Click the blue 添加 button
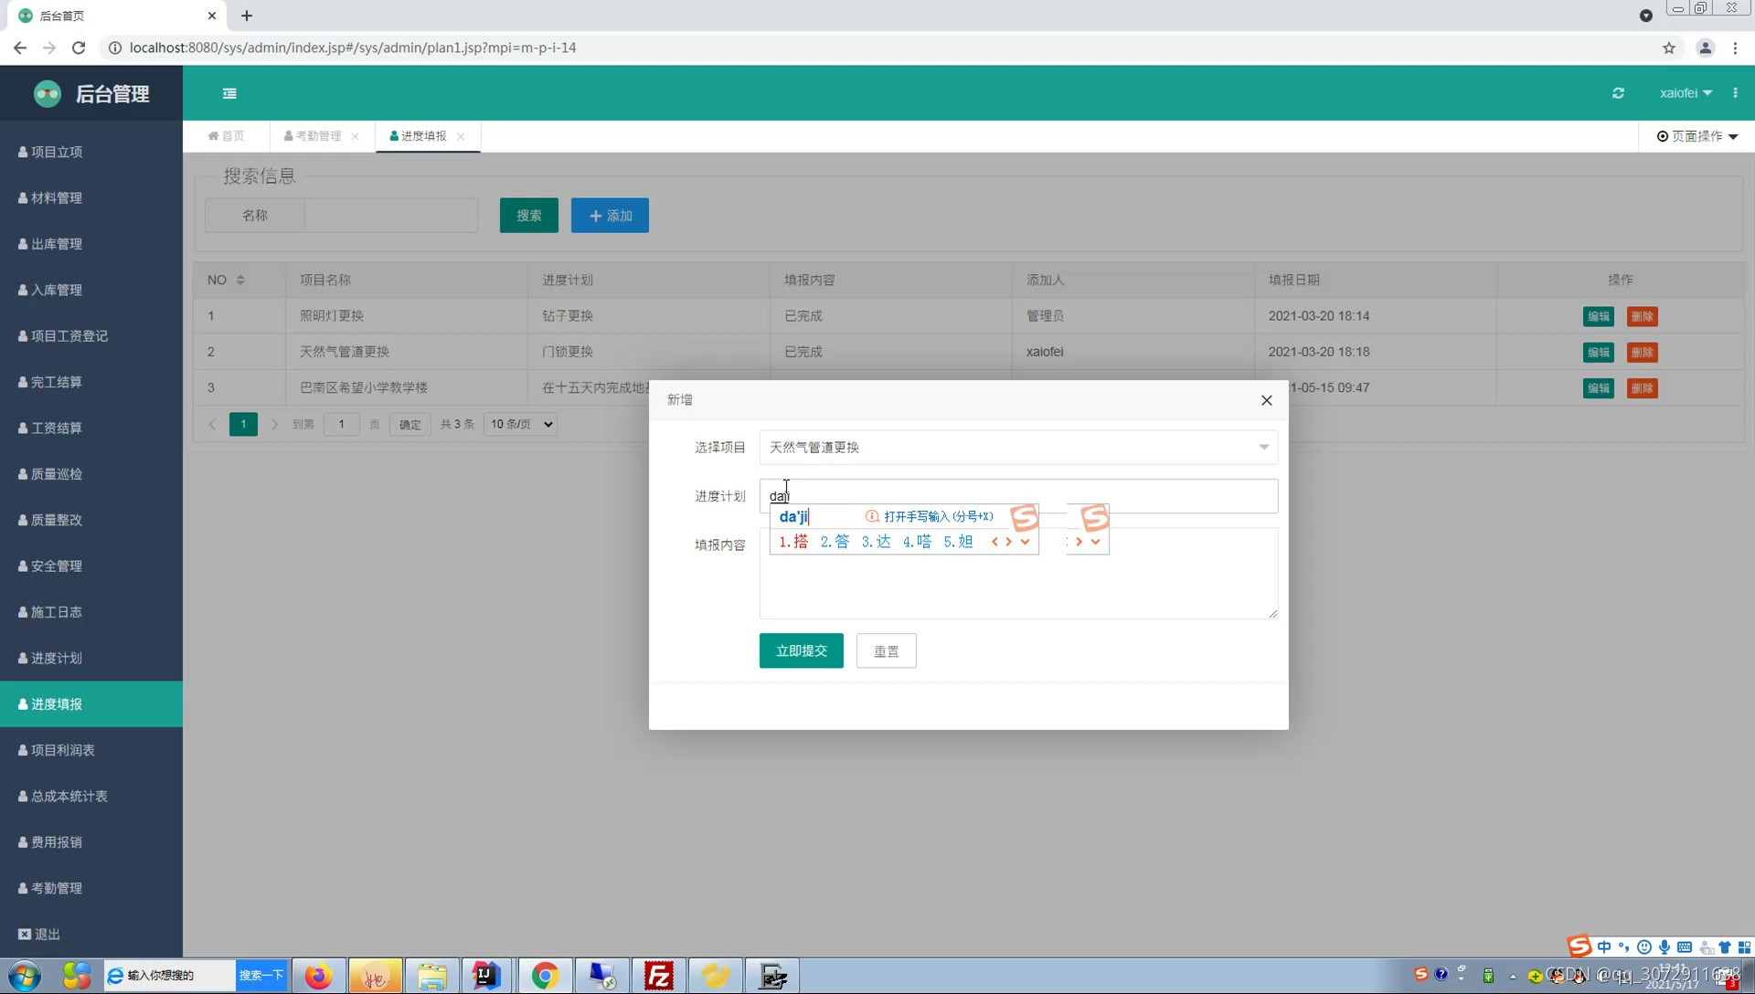Viewport: 1755px width, 994px height. pos(610,216)
